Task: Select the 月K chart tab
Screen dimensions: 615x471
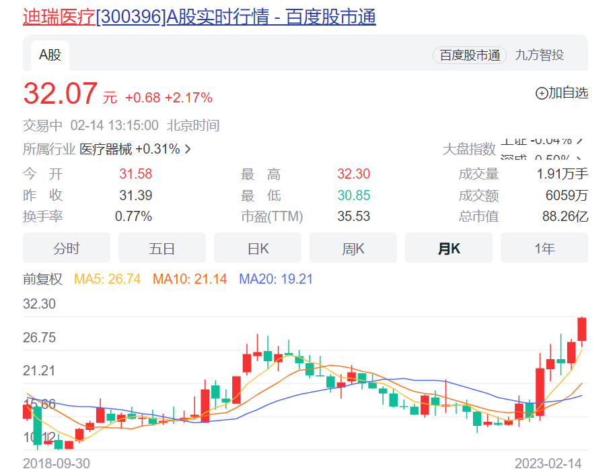Action: (449, 248)
